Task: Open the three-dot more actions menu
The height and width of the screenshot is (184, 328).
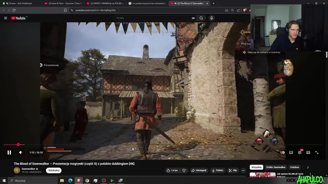Action: tap(243, 170)
